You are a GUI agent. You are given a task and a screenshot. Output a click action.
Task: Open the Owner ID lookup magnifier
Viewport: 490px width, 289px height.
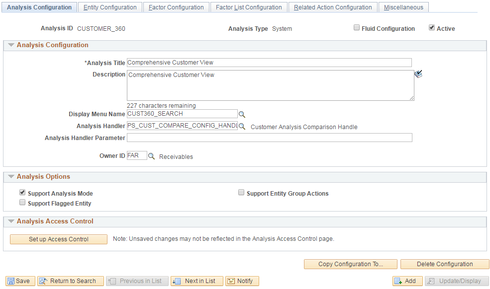[x=152, y=155]
